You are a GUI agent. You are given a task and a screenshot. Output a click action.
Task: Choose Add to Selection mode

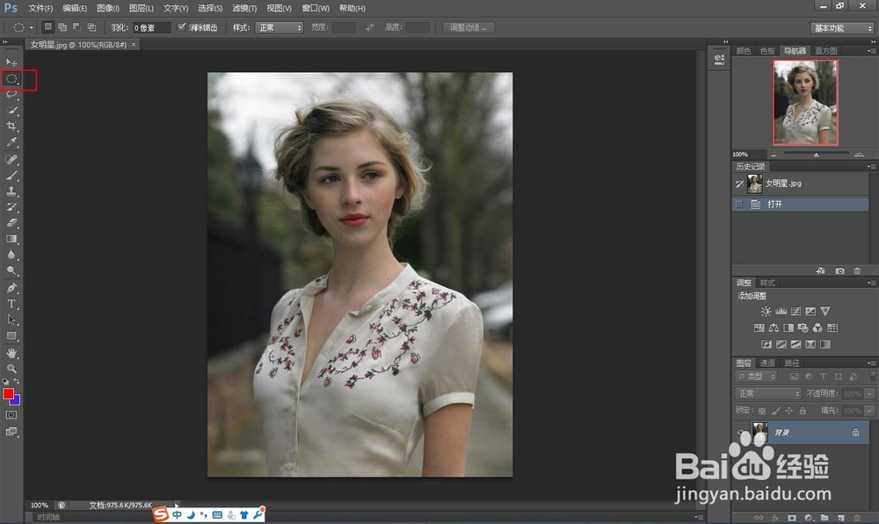[62, 27]
